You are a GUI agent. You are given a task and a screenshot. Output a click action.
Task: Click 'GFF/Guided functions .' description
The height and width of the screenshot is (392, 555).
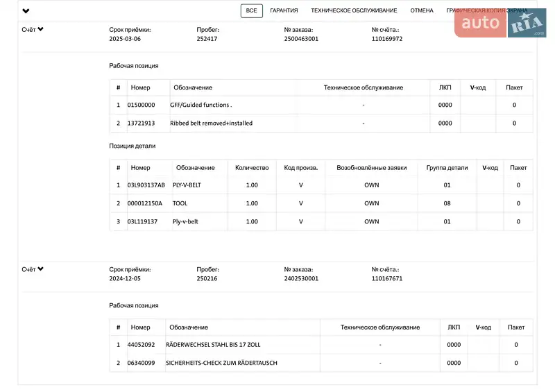pos(200,105)
